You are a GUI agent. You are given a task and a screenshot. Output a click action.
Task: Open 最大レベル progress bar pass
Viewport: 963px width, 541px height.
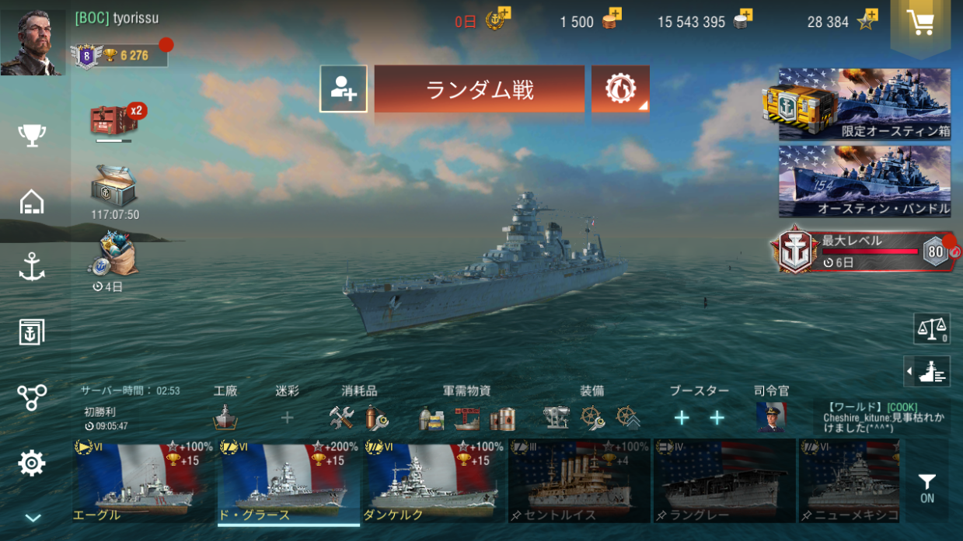864,251
